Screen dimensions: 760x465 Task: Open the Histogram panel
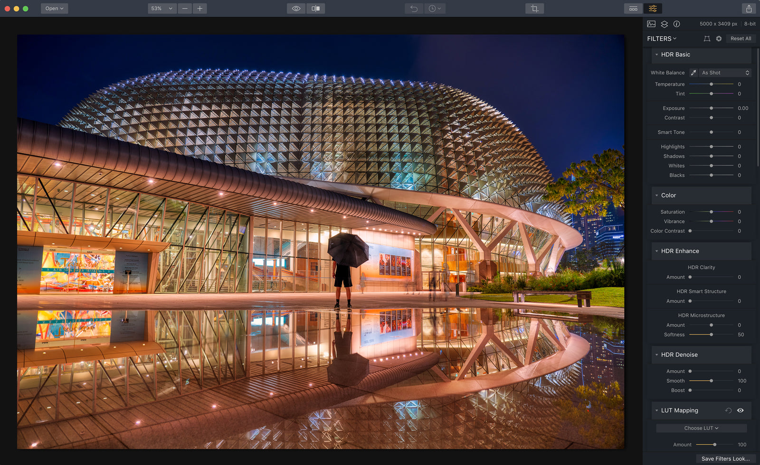[651, 24]
